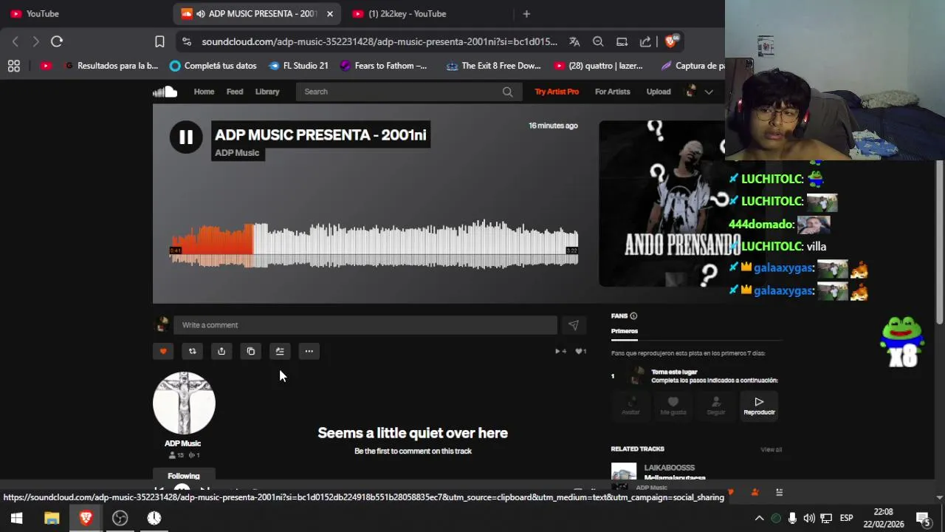Open For Artists page
Screen dimensions: 945x532
pos(613,92)
